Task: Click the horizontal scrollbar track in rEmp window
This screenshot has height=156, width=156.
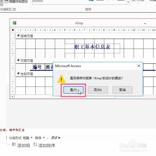Action: 65,97
